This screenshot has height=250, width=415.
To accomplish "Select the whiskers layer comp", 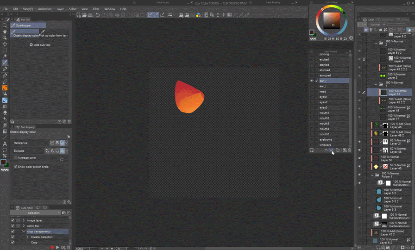I will pyautogui.click(x=325, y=145).
